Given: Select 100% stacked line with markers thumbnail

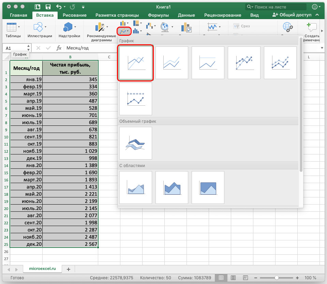Looking at the screenshot, I should pos(136,99).
